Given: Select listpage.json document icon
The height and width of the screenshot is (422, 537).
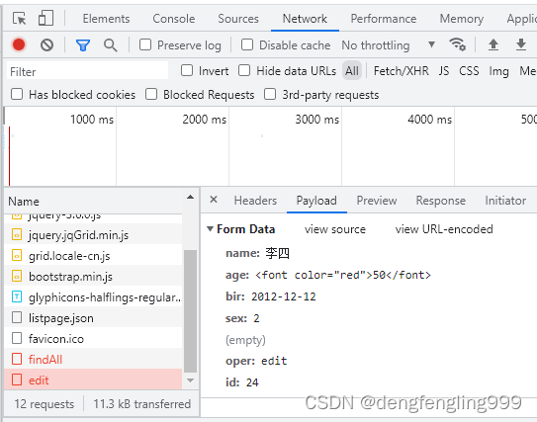Looking at the screenshot, I should coord(17,317).
